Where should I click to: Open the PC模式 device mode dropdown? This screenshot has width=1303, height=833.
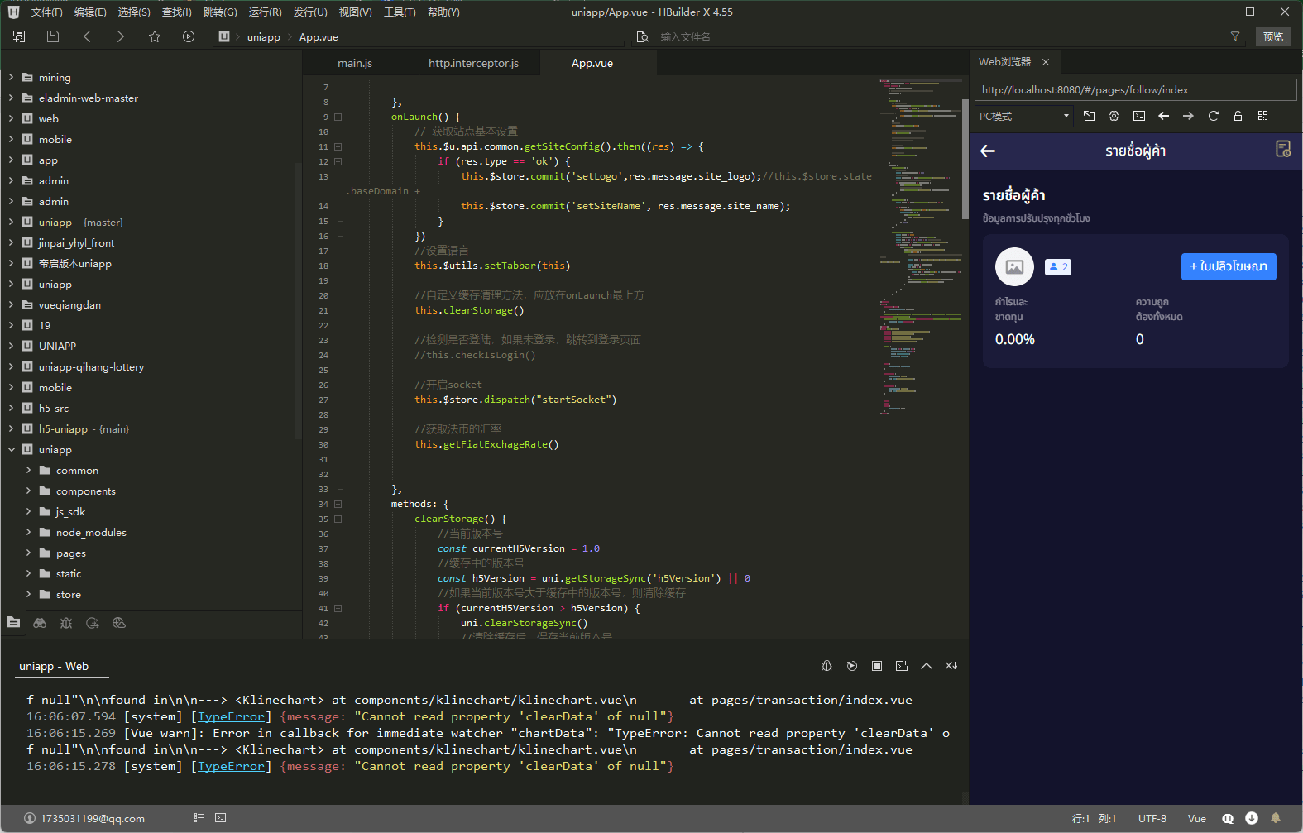[1024, 116]
